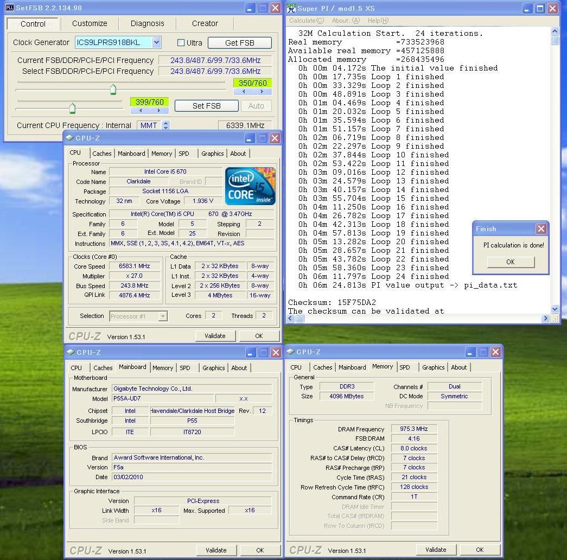Click the Set FSB button
567x560 pixels.
point(207,106)
